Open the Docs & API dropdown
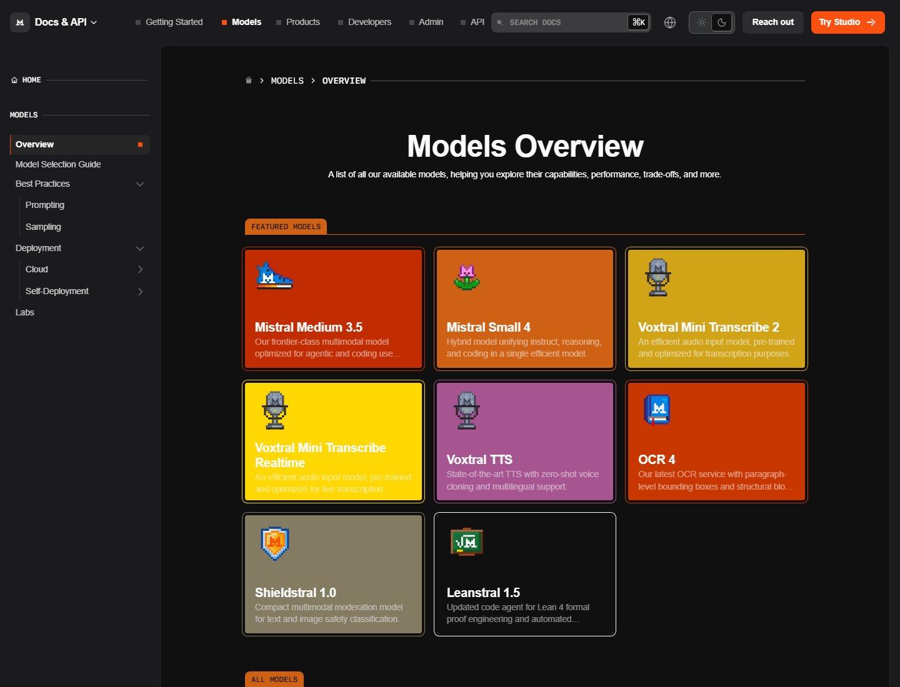 point(66,22)
